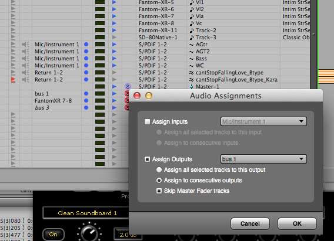Click stereo waveform icon next to cantStopFallingLove_Btype

pyautogui.click(x=191, y=73)
